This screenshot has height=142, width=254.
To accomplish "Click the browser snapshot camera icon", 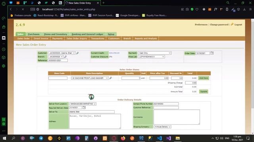I will 187,9.
